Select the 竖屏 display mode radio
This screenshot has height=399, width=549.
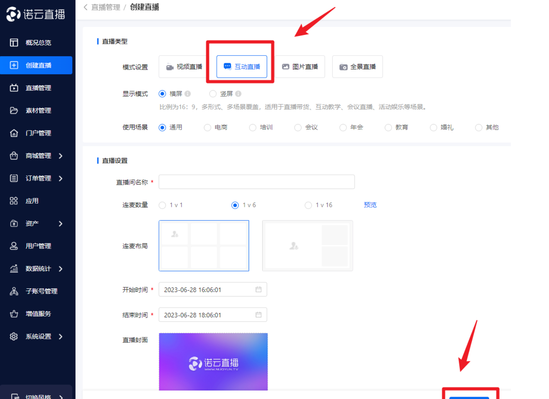tap(213, 94)
